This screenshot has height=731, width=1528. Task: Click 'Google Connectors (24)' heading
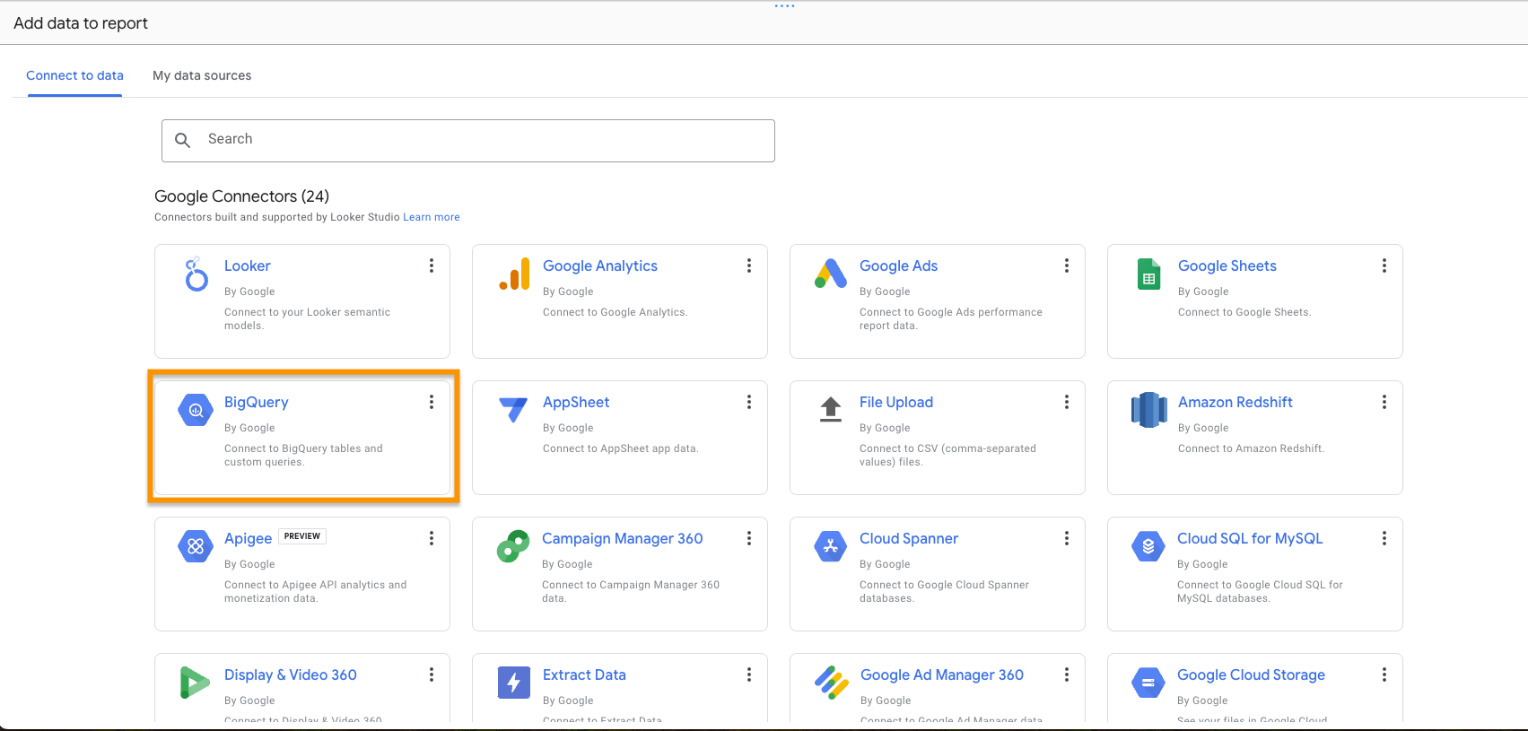(x=241, y=196)
